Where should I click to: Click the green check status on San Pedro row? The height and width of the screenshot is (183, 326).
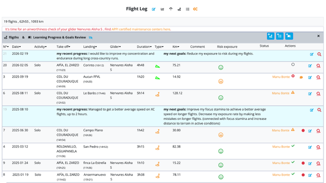(x=293, y=146)
